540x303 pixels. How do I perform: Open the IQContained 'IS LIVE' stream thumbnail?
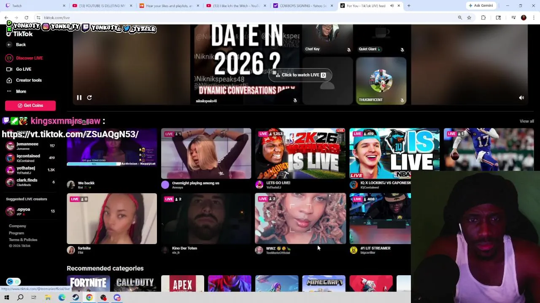(x=394, y=154)
